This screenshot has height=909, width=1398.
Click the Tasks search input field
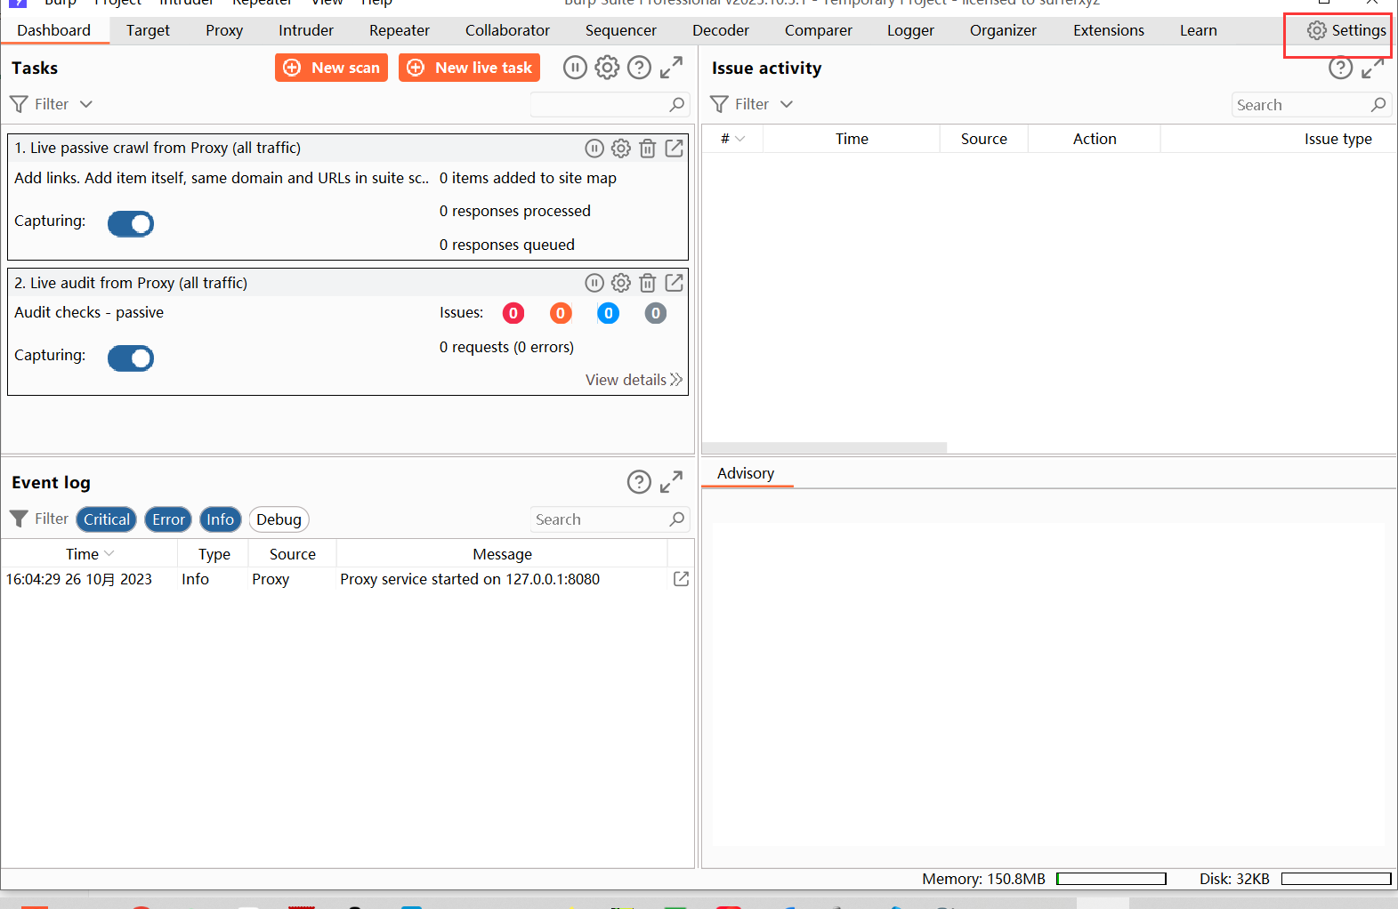(x=610, y=104)
